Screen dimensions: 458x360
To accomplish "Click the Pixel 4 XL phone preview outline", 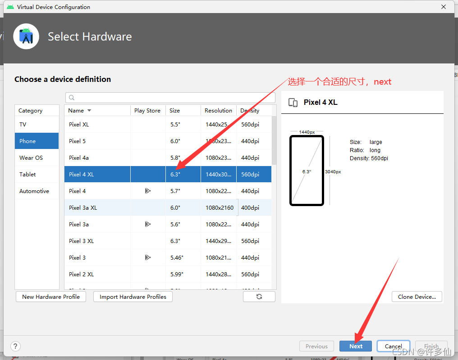I will [x=307, y=171].
